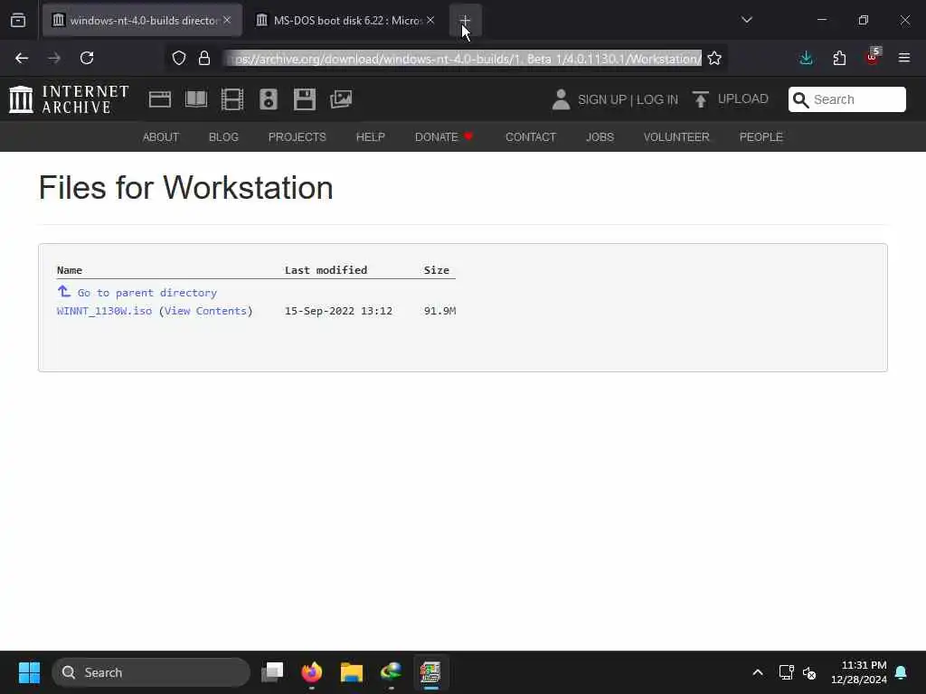Screen dimensions: 926x694
Task: Open the CONTACT menu item
Action: point(531,137)
